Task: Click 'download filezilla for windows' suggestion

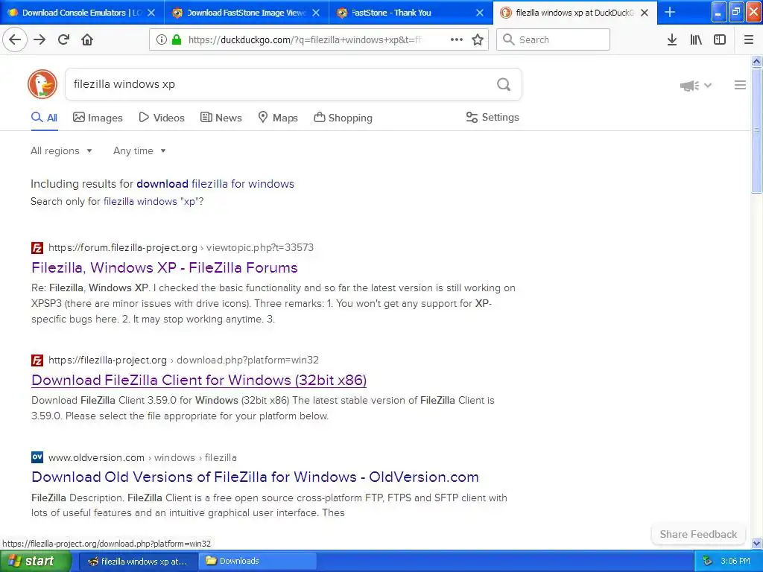Action: [x=215, y=184]
